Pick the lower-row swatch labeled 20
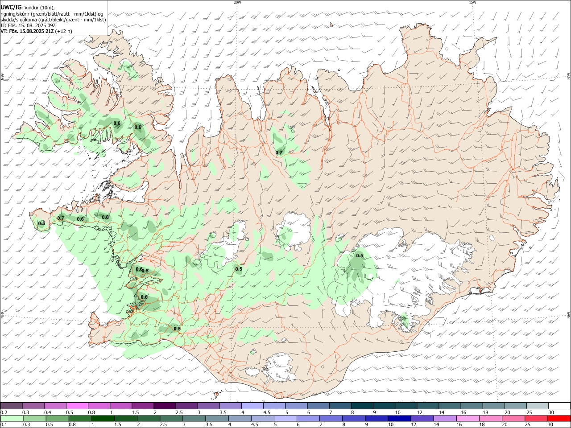This screenshot has width=571, height=428. (513, 418)
